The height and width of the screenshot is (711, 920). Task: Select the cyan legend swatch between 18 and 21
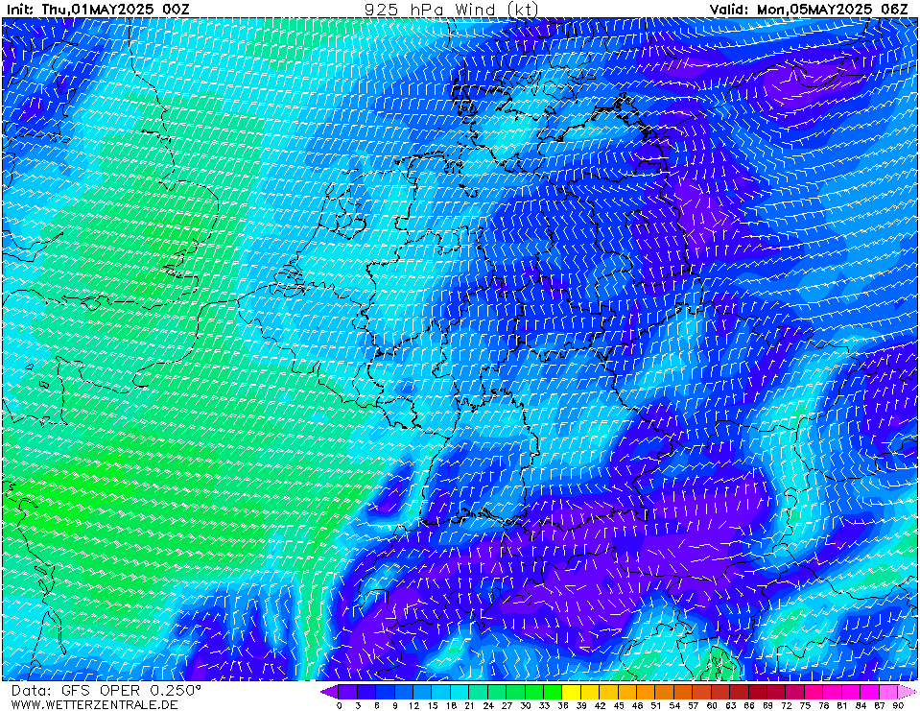point(460,692)
